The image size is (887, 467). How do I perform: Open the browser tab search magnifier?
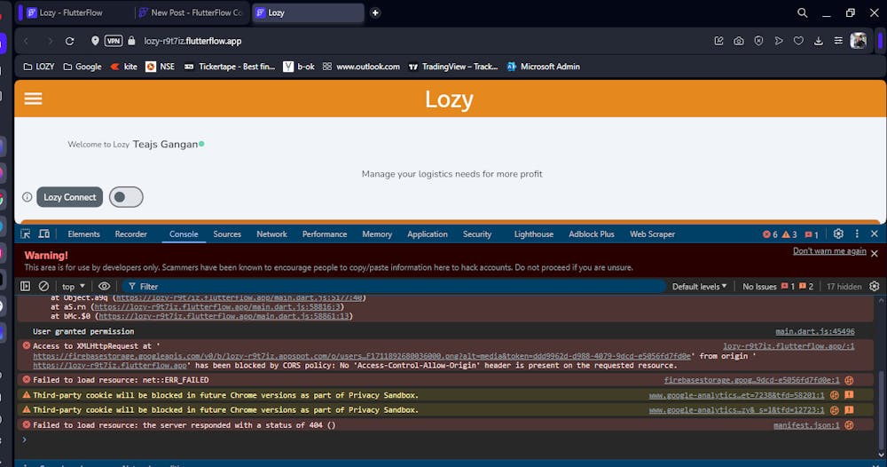click(x=802, y=12)
